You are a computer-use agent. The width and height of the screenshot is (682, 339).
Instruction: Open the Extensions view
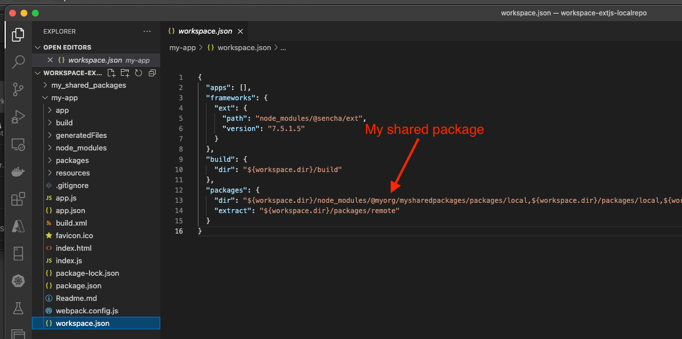18,199
